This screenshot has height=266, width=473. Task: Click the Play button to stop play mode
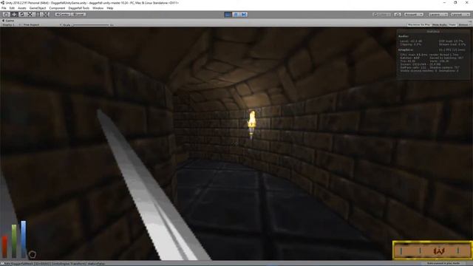[228, 15]
